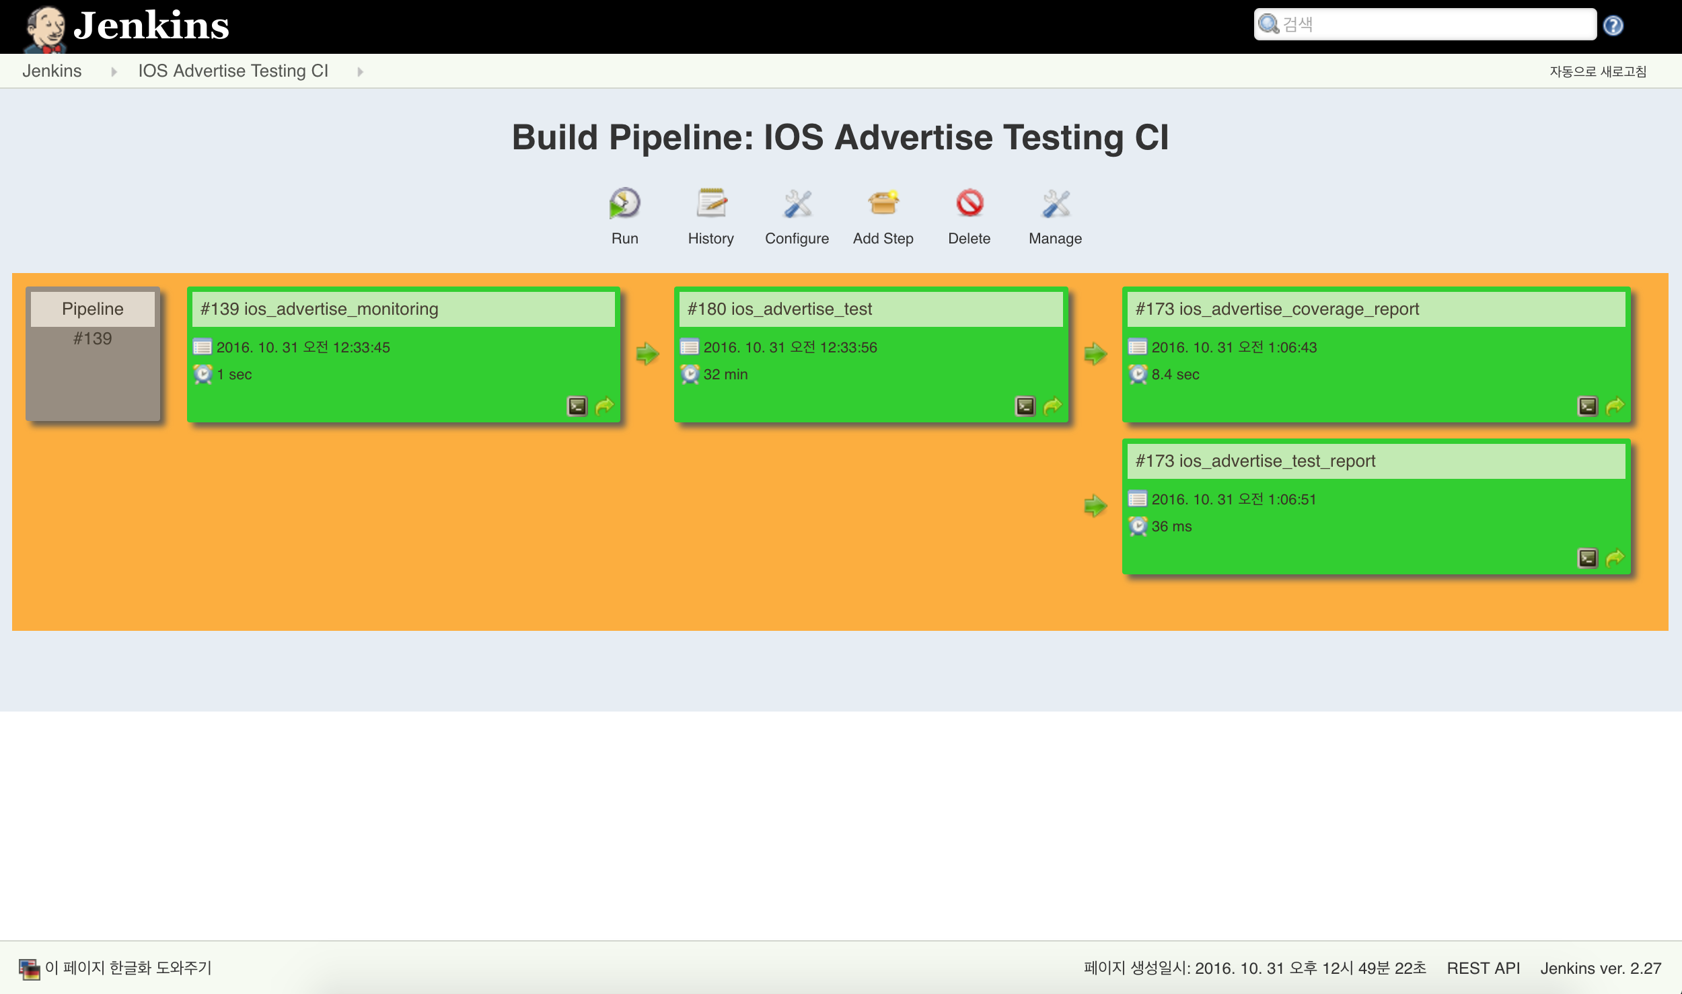Click the 32 min duration text
The image size is (1682, 994).
726,374
